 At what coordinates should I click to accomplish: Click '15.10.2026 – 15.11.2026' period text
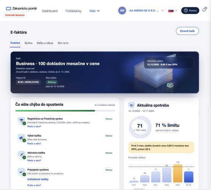click(141, 111)
